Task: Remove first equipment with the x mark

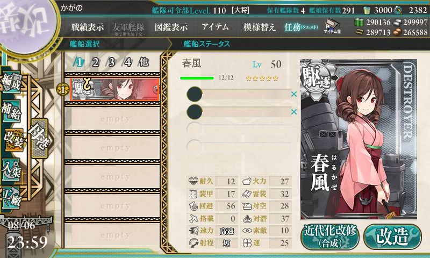Action: click(294, 94)
